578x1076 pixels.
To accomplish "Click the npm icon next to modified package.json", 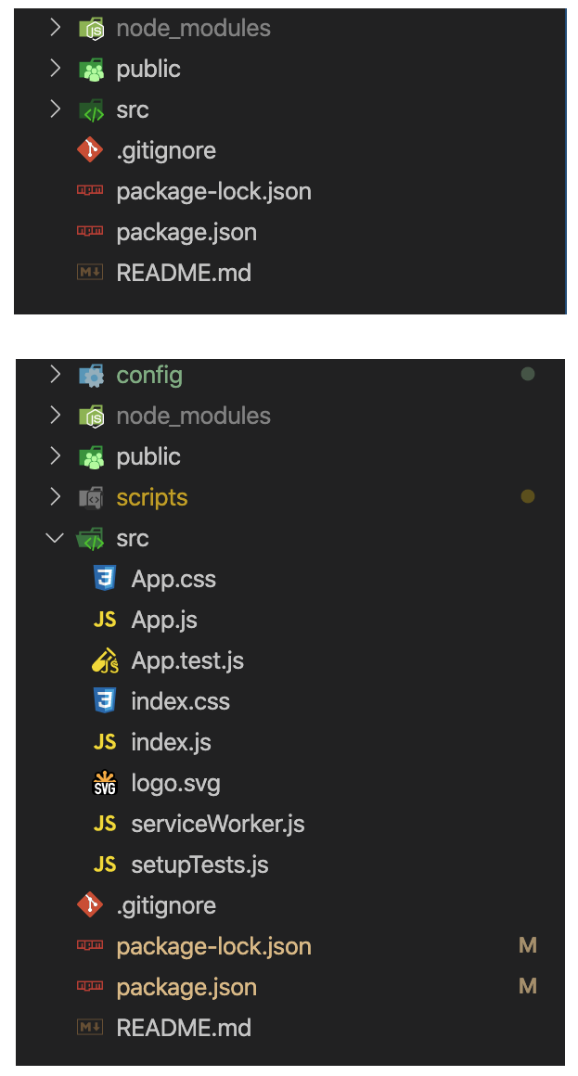I will tap(90, 986).
